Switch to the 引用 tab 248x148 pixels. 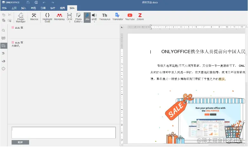pyautogui.click(x=43, y=8)
